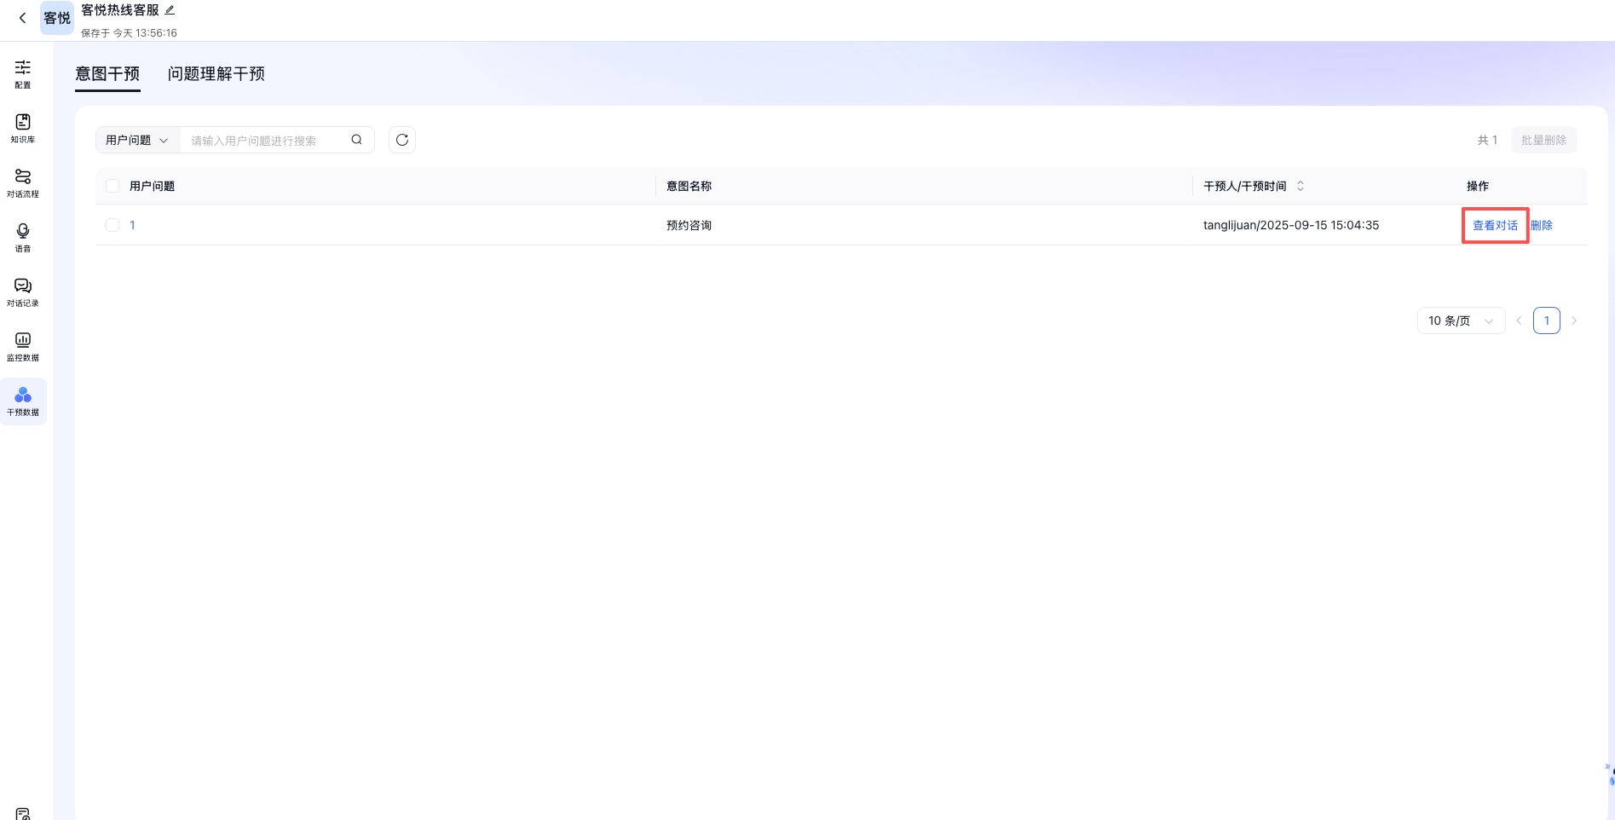Viewport: 1615px width, 820px height.
Task: Open the 语音 voice sidebar icon
Action: tap(23, 237)
